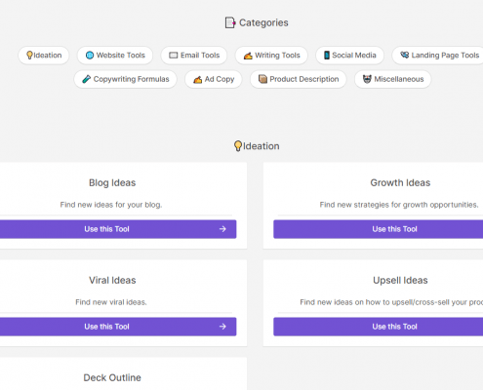Image resolution: width=483 pixels, height=390 pixels.
Task: Click the Viral Ideas card title
Action: (112, 280)
